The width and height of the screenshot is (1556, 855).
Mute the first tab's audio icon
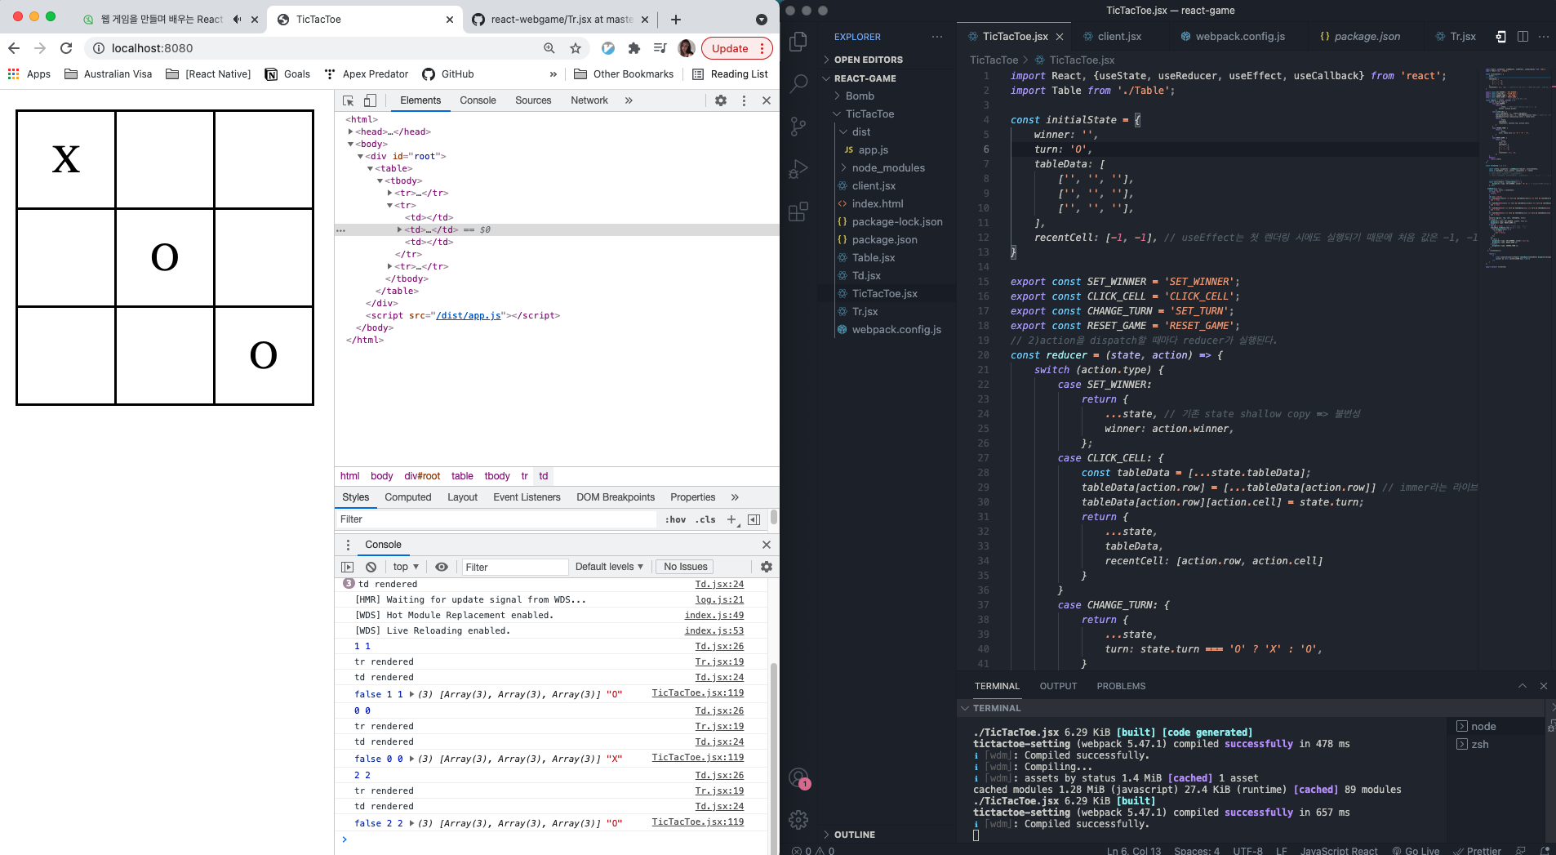237,19
